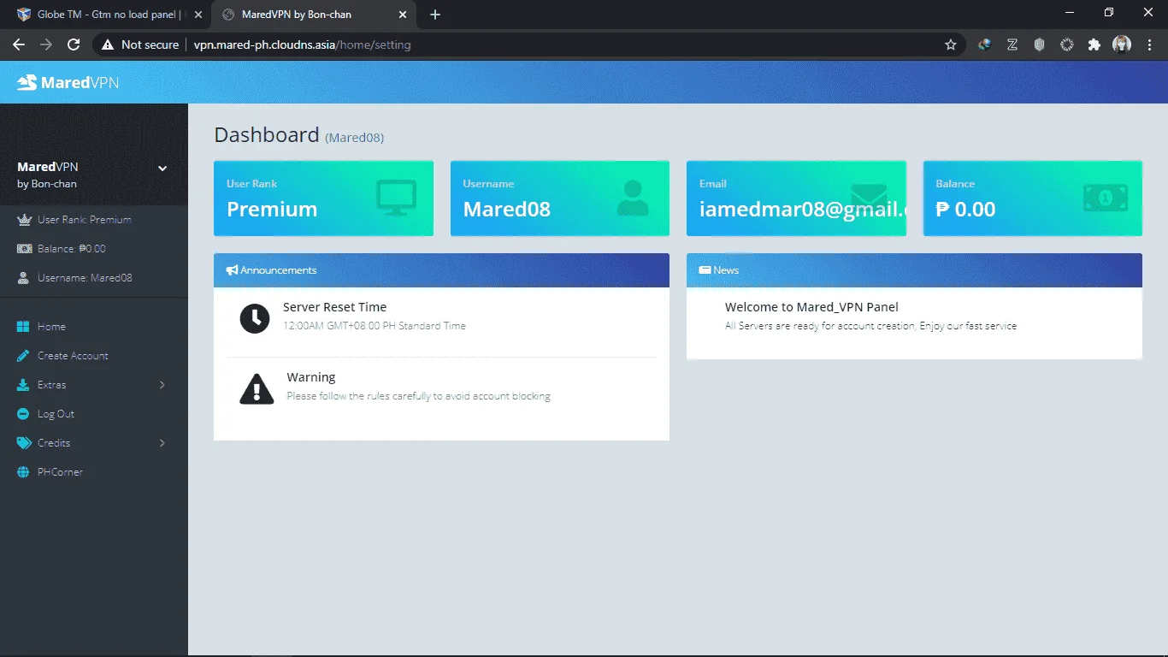Click the Premium rank value
This screenshot has height=657, width=1168.
coord(272,210)
